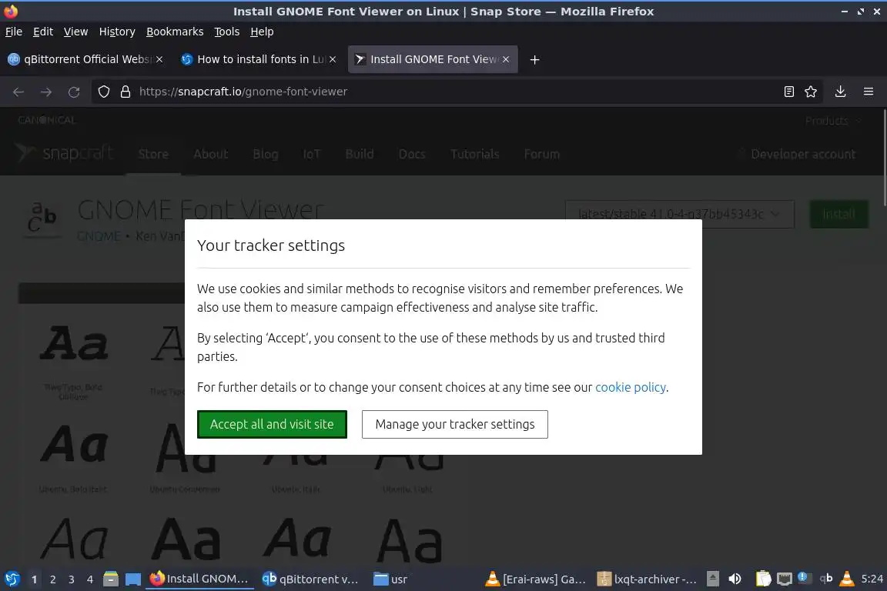Screen dimensions: 887x591
Task: Close the qBittorrent Official Website tab
Action: click(x=159, y=59)
